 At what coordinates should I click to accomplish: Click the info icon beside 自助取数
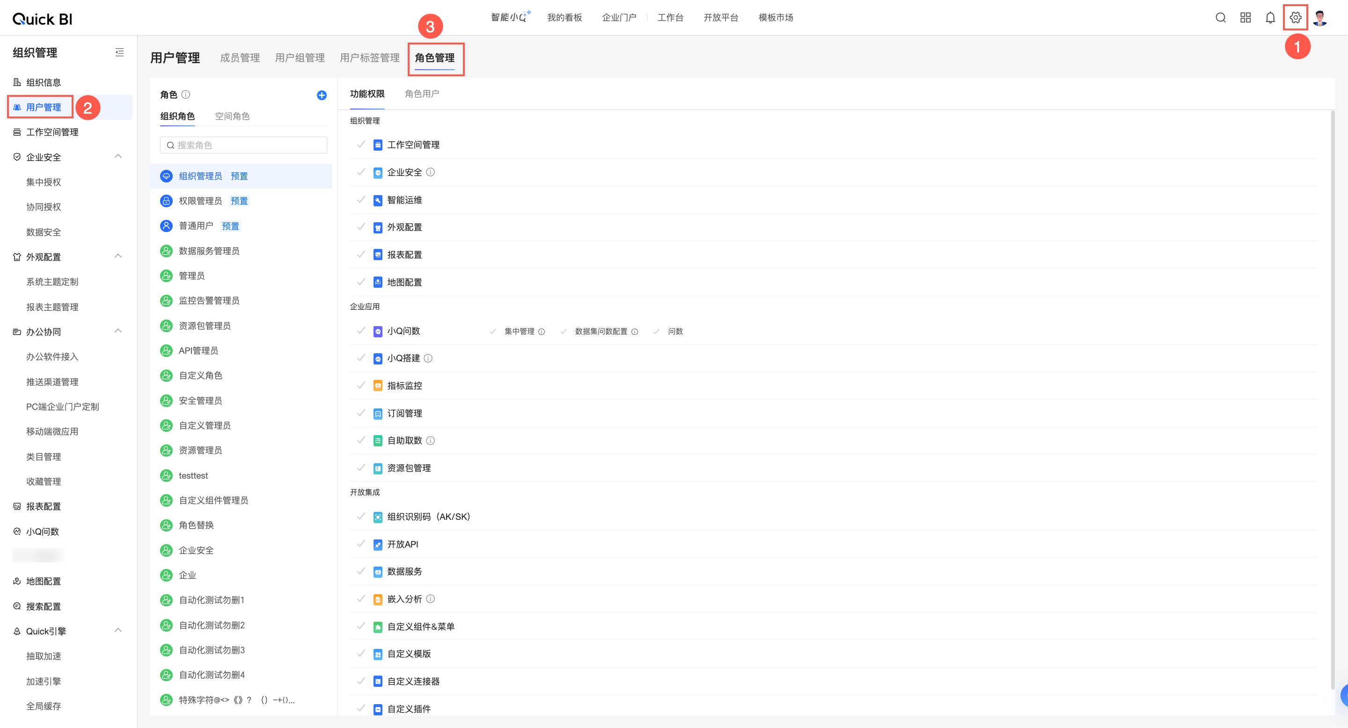pos(430,440)
